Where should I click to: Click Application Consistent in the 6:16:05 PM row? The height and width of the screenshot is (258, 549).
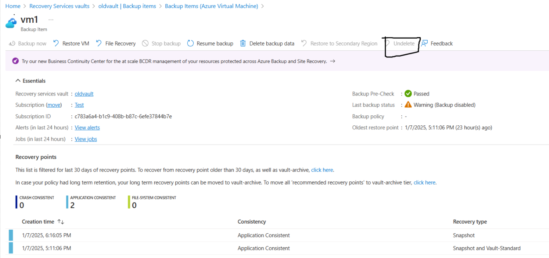[264, 235]
